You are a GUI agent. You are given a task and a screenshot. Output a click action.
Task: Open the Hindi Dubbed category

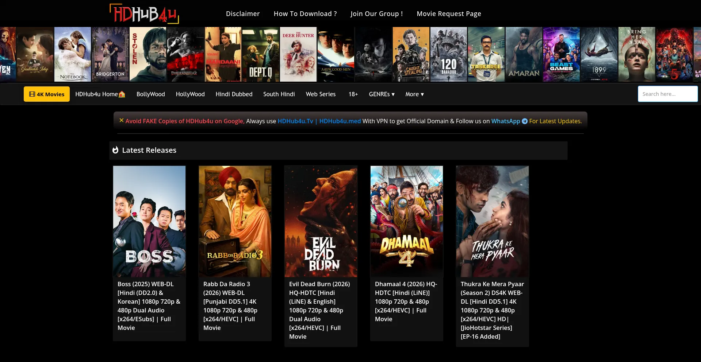click(x=234, y=94)
